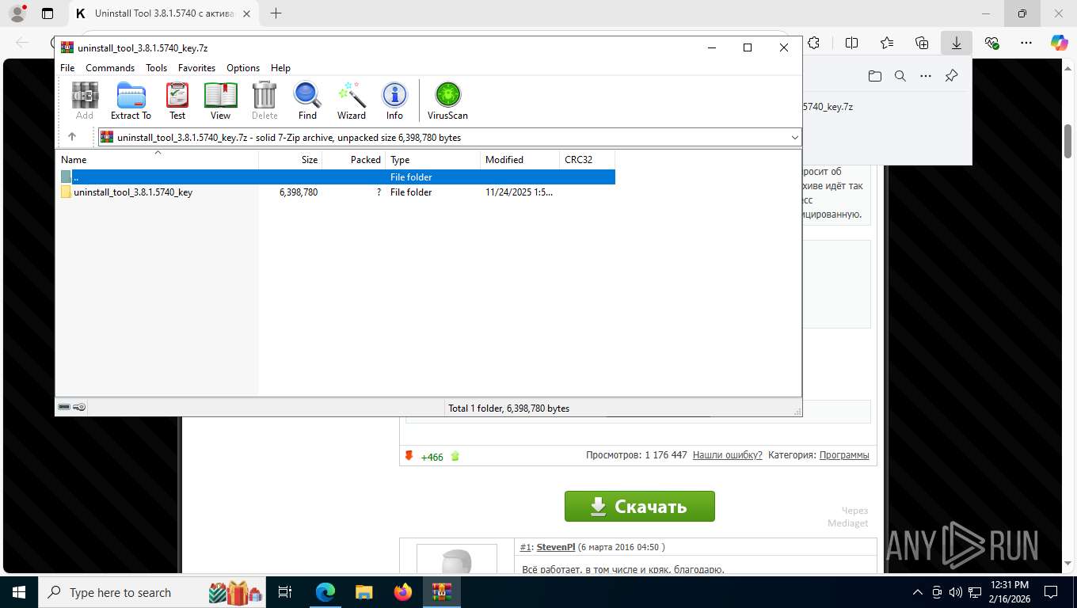Open Edge settings ellipsis menu

1026,43
